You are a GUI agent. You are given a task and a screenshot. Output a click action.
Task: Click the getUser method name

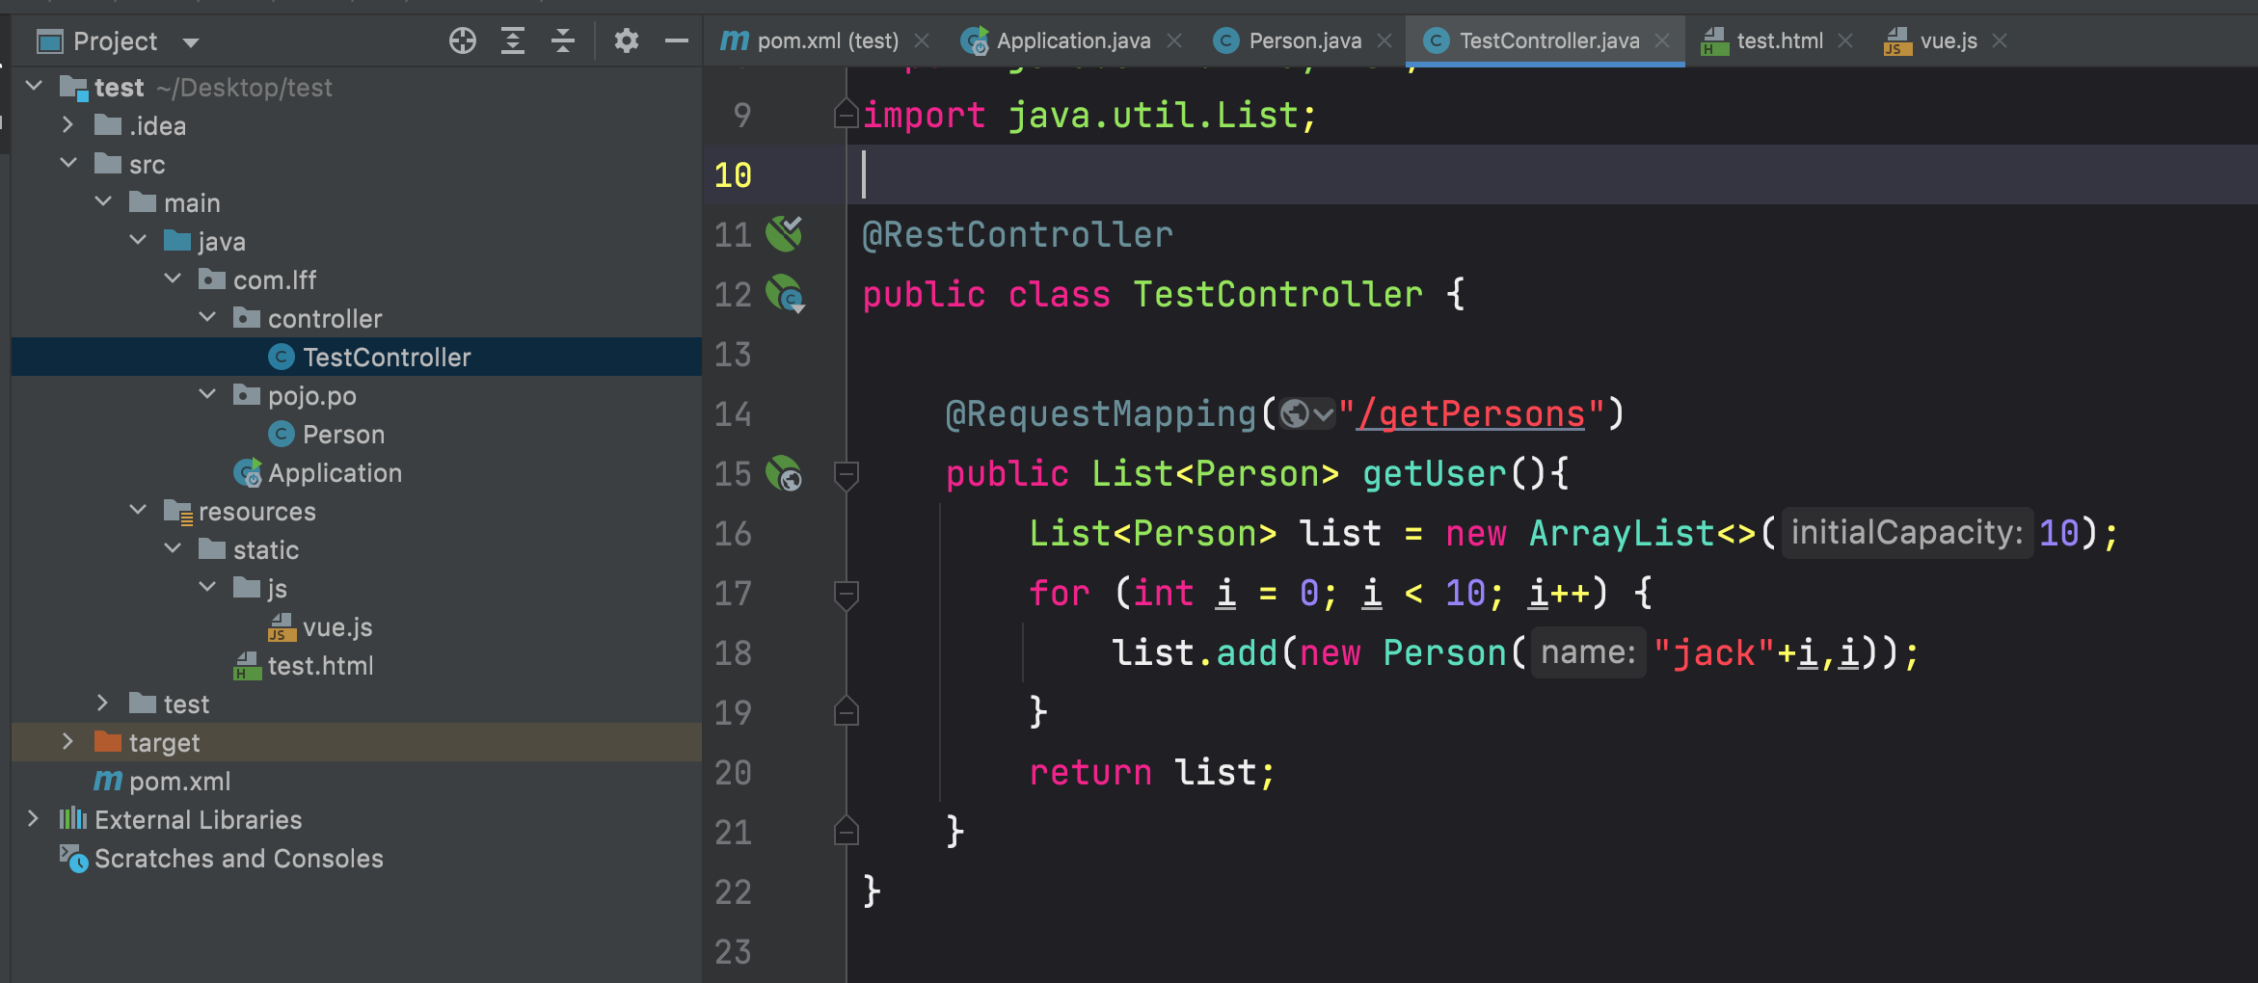(x=1435, y=474)
